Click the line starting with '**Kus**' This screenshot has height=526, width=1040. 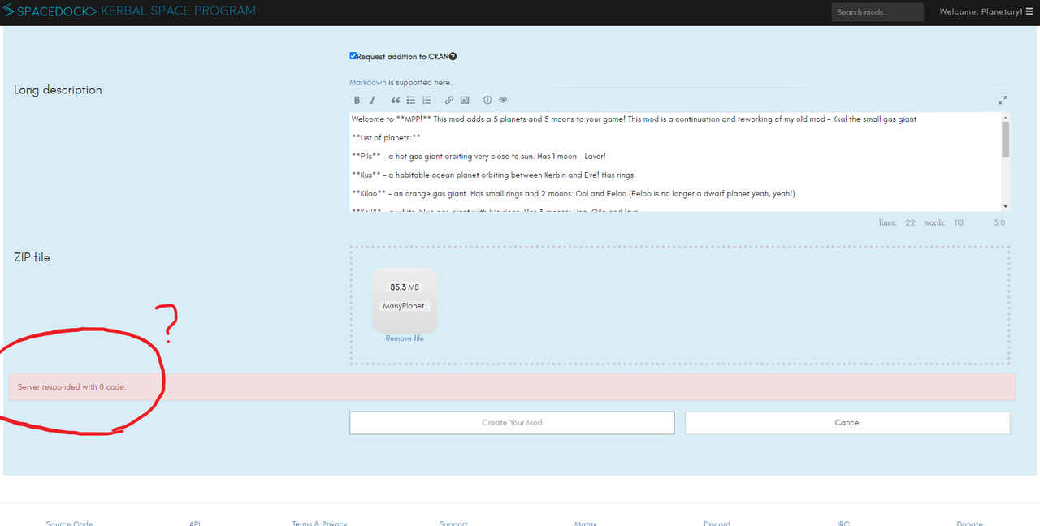[x=492, y=175]
